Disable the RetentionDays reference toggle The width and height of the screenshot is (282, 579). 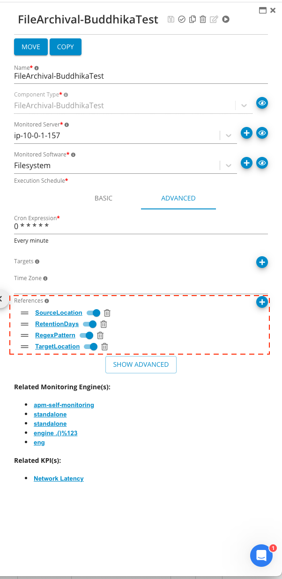click(90, 324)
